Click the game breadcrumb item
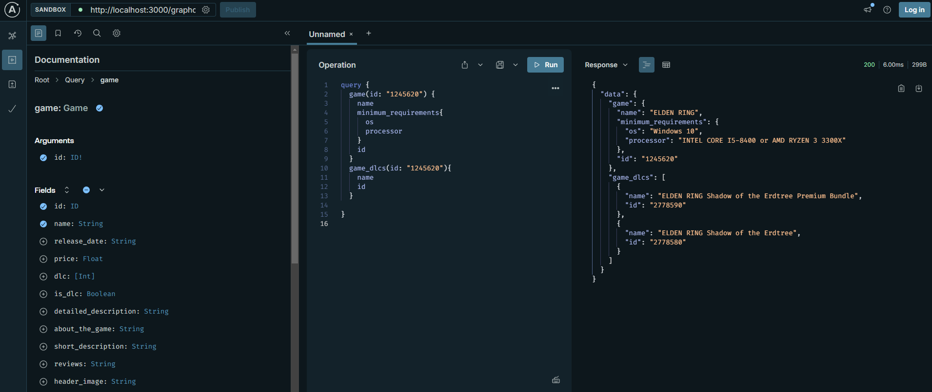Viewport: 932px width, 392px height. (x=109, y=80)
